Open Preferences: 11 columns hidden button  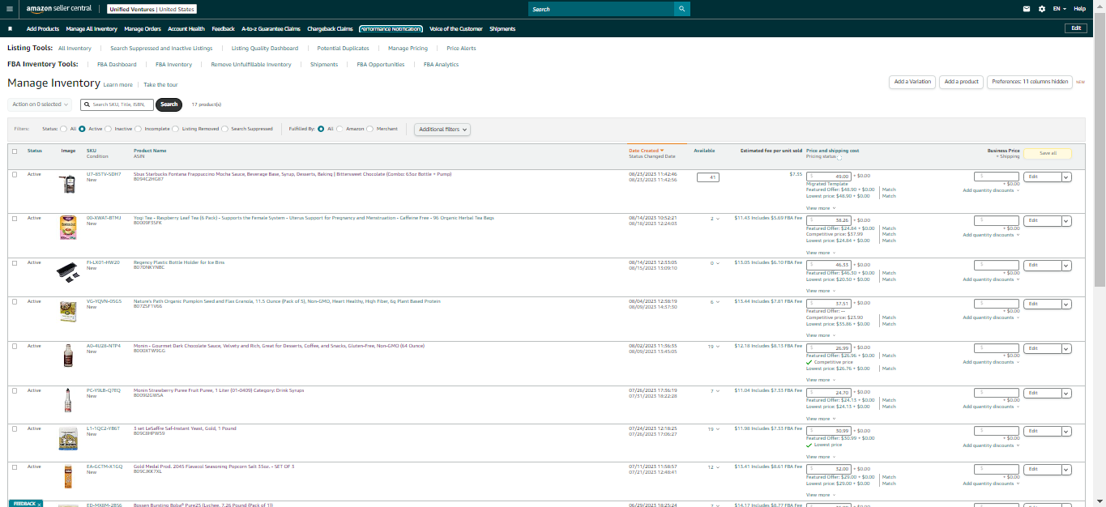pyautogui.click(x=1030, y=82)
